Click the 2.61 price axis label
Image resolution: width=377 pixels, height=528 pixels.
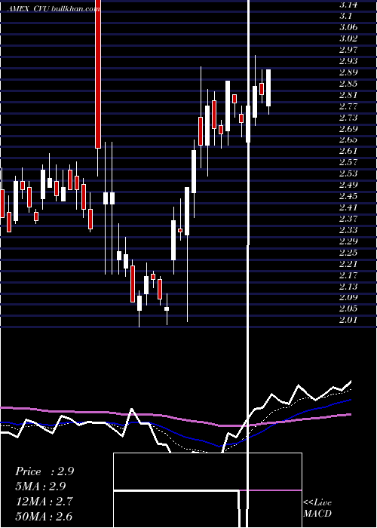coord(348,151)
